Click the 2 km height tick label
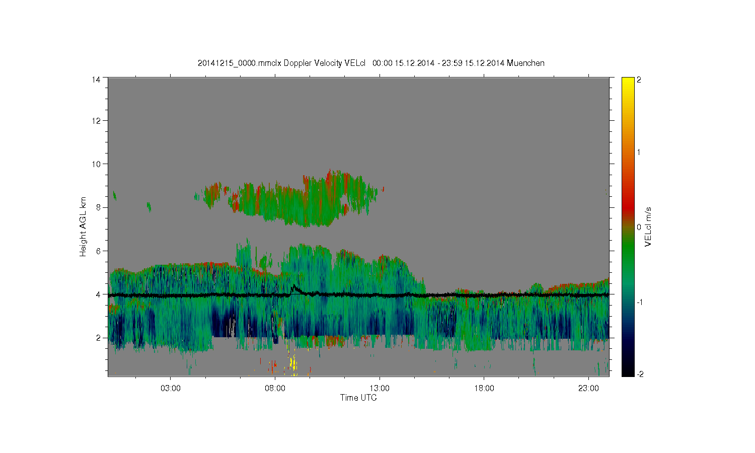755x453 pixels. click(x=98, y=338)
